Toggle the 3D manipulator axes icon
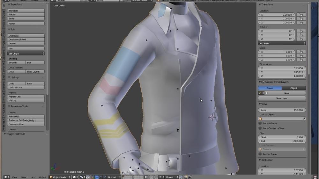This screenshot has width=319, height=179. tap(93, 177)
